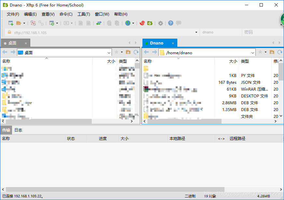The height and width of the screenshot is (200, 284).
Task: Switch to the 传输 tab
Action: click(6, 130)
